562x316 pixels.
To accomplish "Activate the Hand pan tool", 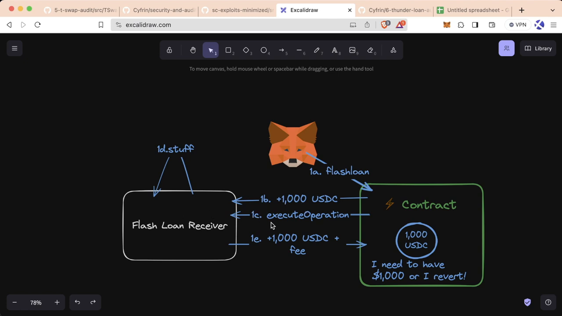I will [193, 50].
